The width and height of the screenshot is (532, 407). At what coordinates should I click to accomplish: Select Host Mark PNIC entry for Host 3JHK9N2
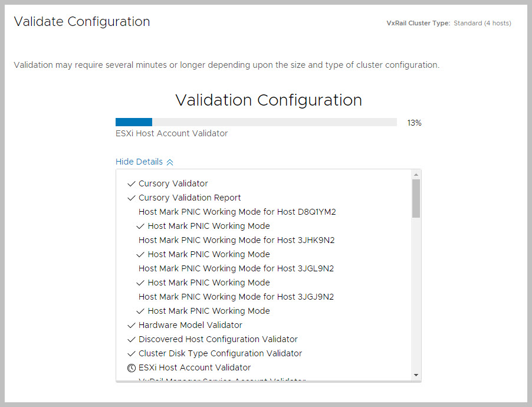237,240
